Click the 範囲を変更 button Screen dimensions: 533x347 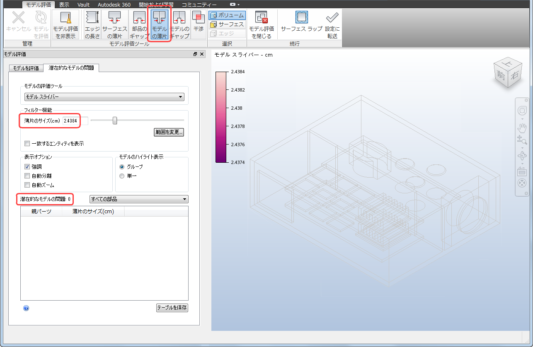click(169, 132)
